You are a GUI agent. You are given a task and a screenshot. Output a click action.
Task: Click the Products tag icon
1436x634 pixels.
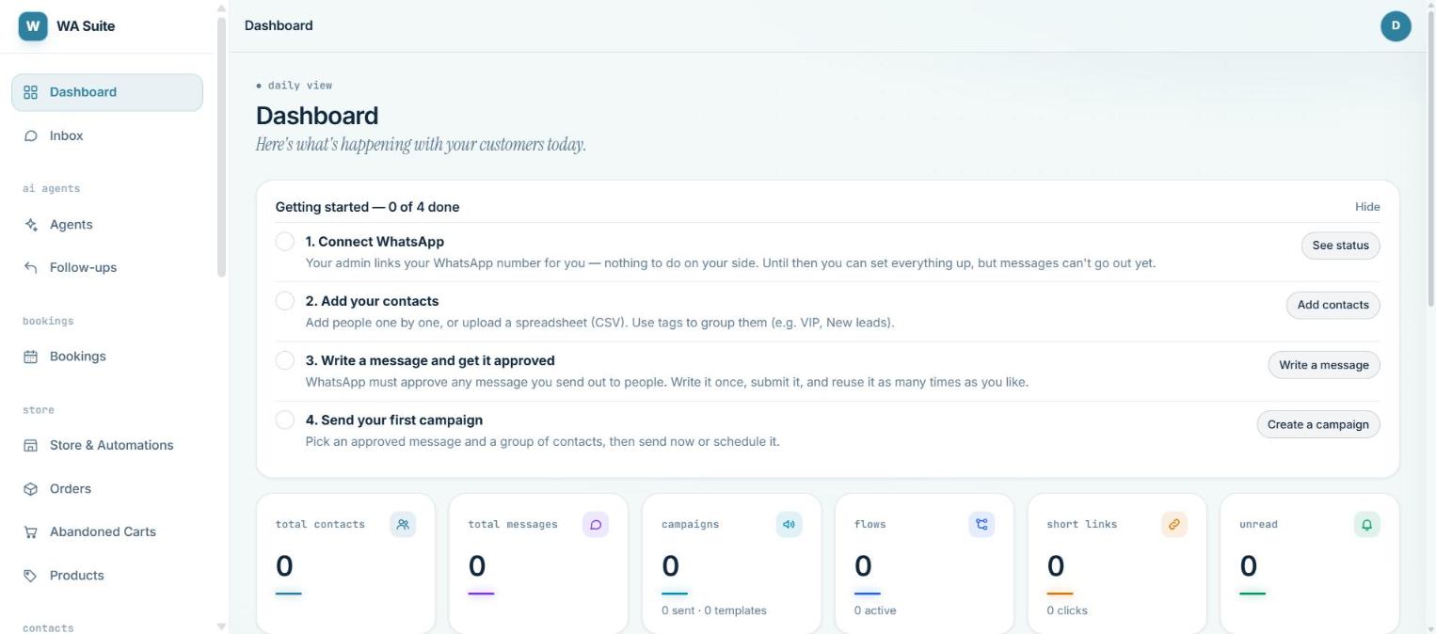30,576
